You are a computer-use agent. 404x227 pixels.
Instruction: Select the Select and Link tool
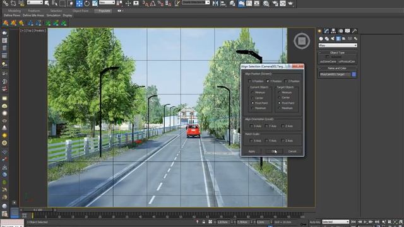pyautogui.click(x=5, y=3)
